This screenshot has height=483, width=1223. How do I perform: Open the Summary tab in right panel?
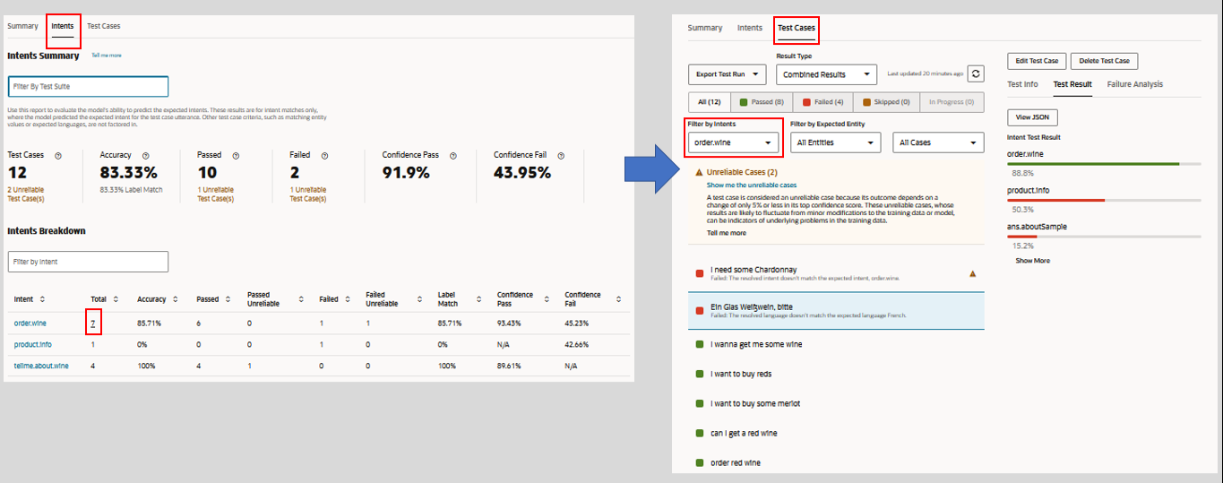click(x=704, y=28)
